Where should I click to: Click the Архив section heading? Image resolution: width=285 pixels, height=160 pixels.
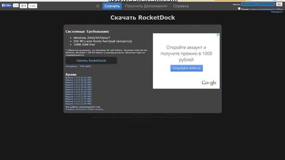(71, 75)
